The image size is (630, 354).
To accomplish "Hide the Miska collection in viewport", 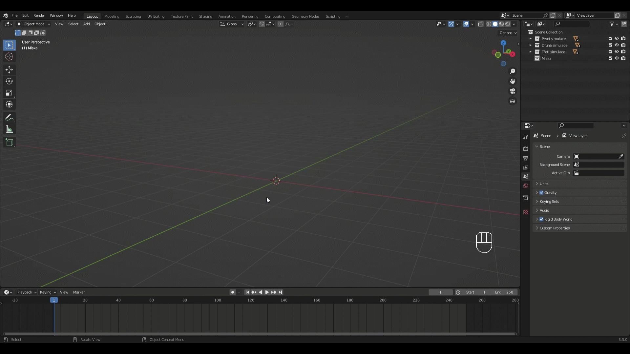I will [617, 58].
